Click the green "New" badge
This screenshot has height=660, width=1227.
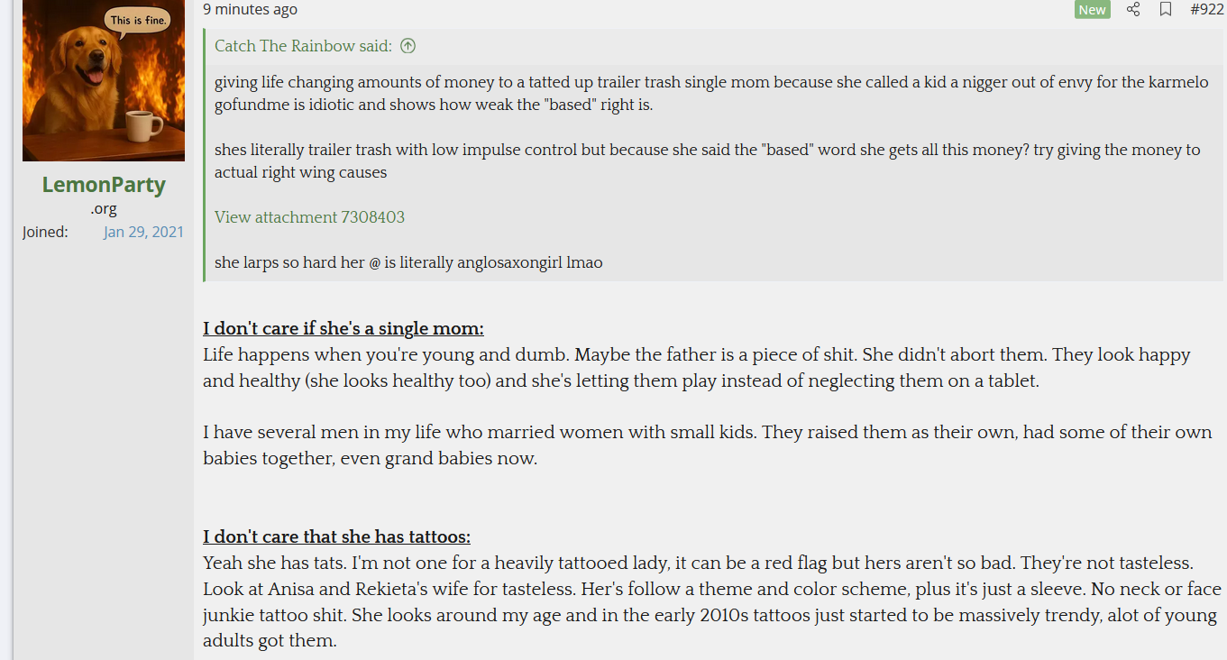point(1092,9)
